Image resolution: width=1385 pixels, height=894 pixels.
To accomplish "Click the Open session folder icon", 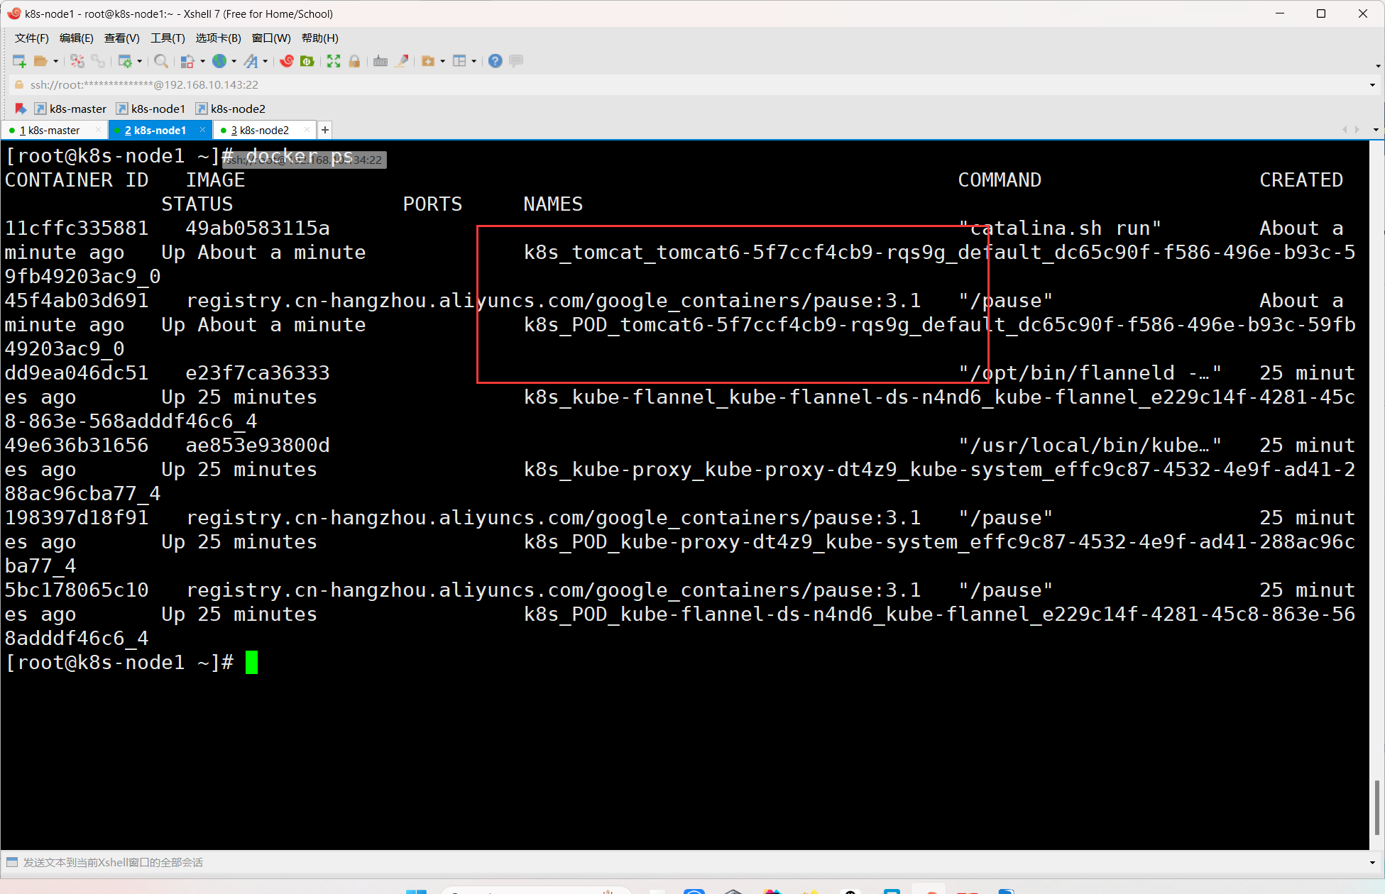I will (x=41, y=61).
